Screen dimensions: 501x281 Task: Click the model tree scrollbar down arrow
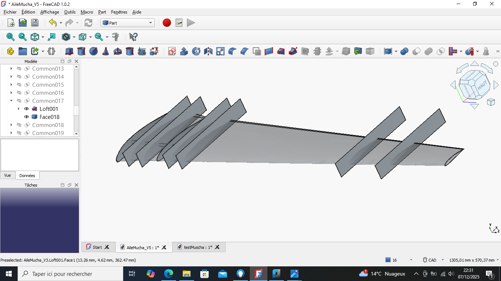tap(76, 134)
